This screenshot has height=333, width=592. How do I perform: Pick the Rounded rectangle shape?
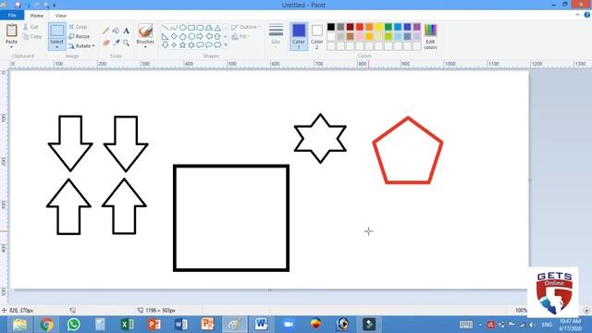point(200,28)
